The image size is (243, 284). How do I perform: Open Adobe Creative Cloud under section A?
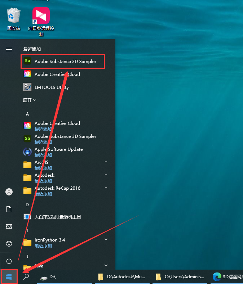(x=67, y=126)
